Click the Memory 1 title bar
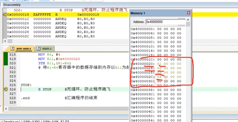 pos(161,13)
